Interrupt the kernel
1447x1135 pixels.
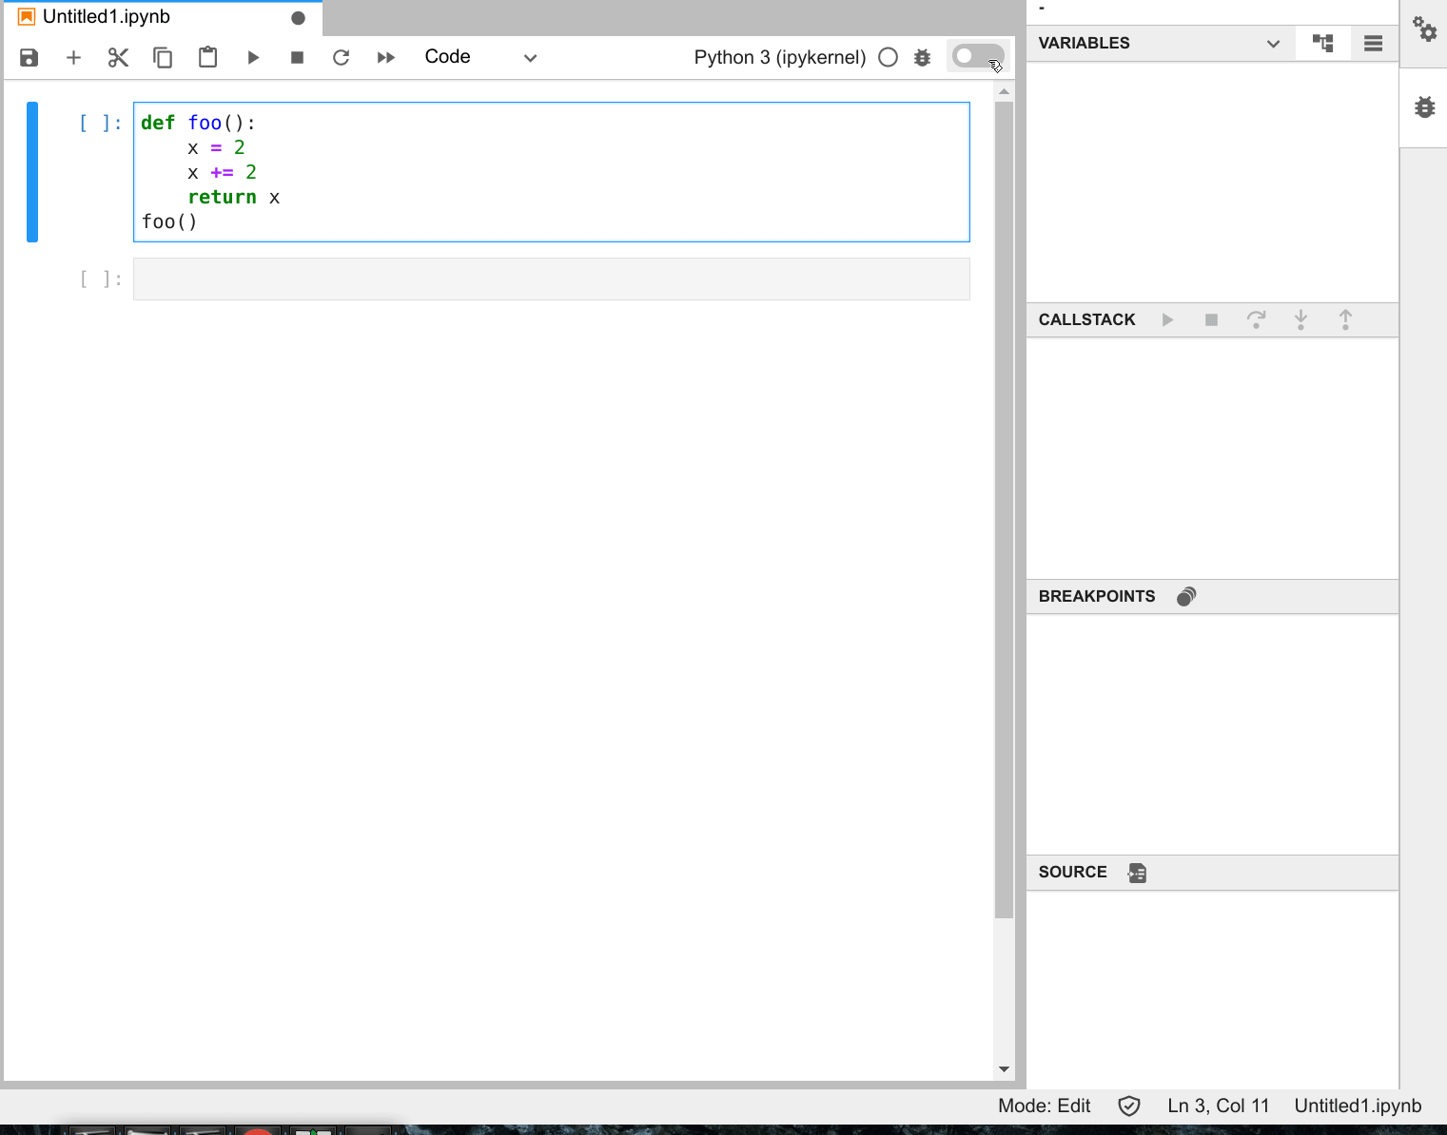pyautogui.click(x=296, y=57)
